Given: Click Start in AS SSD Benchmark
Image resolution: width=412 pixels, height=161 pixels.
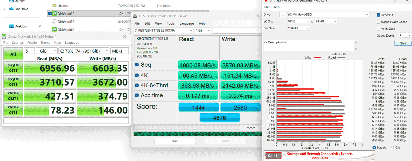Looking at the screenshot, I should point(175,141).
